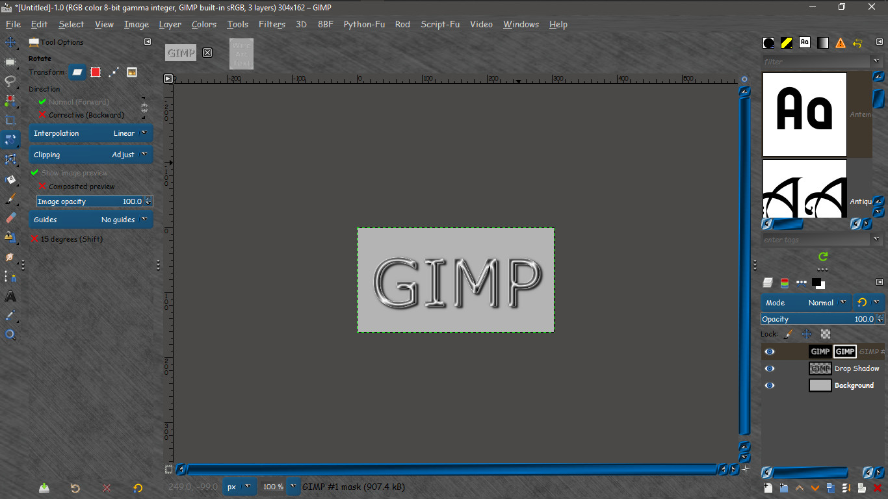Delete the layer with red X
Screen dimensions: 888x499
coord(878,488)
